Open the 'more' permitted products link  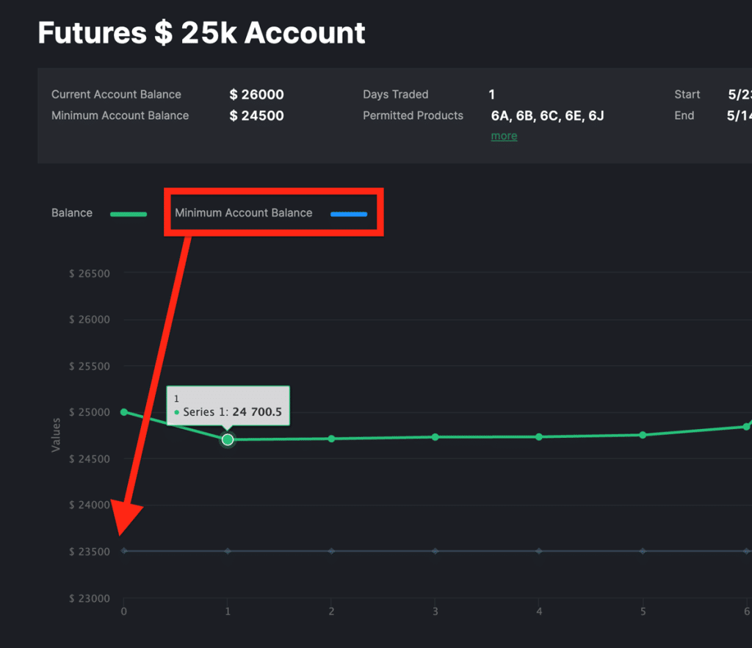(504, 136)
